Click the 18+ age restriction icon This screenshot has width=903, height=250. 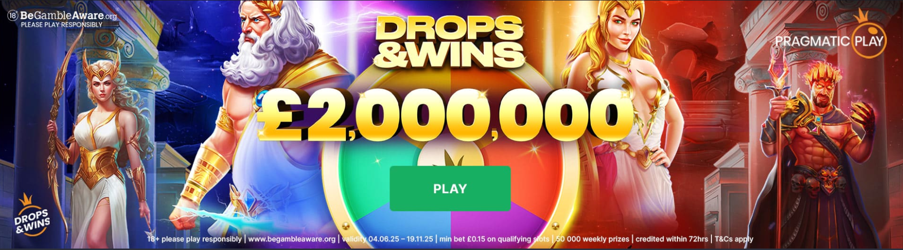[13, 16]
